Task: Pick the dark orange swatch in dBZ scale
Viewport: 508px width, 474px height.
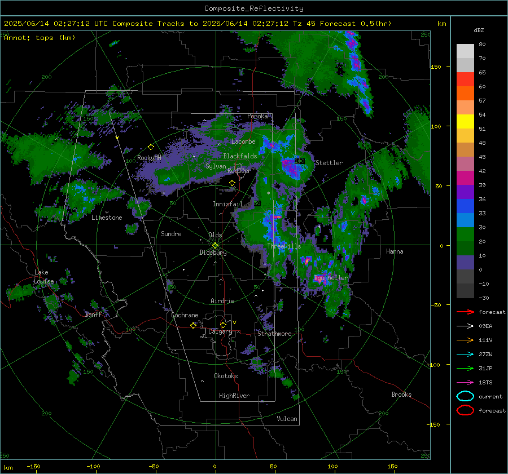Action: pos(465,94)
